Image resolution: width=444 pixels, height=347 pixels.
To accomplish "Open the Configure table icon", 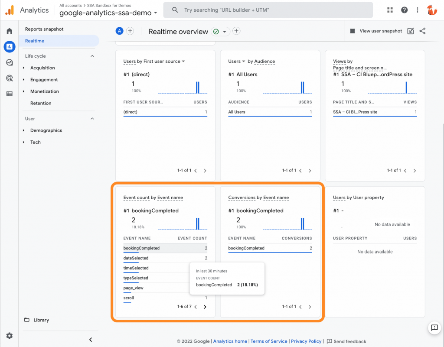I will [x=10, y=94].
